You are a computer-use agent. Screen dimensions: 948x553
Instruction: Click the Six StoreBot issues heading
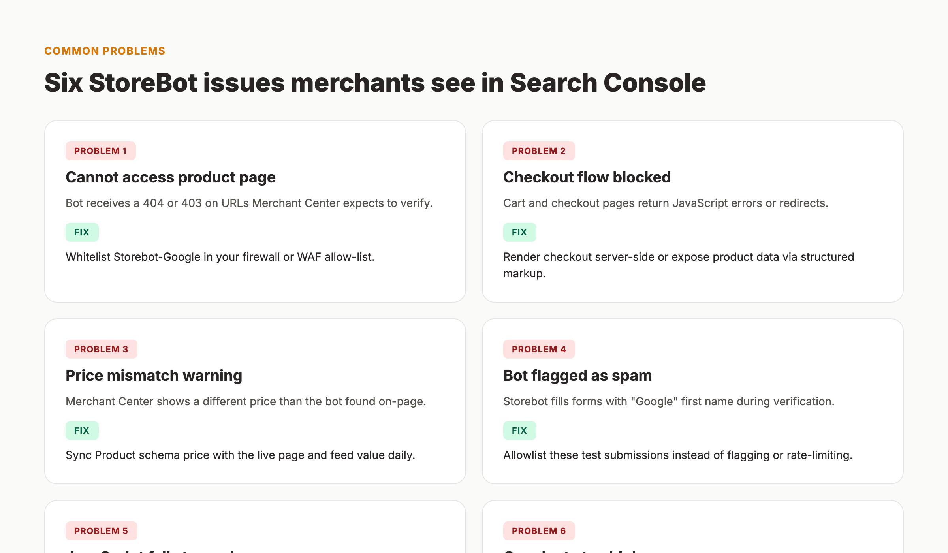[x=375, y=83]
